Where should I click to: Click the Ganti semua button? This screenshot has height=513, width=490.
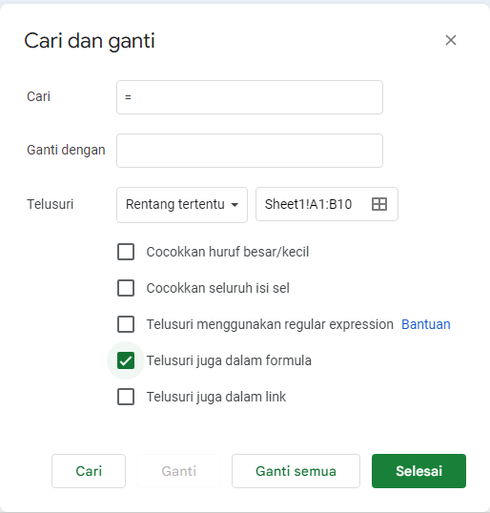(x=296, y=471)
